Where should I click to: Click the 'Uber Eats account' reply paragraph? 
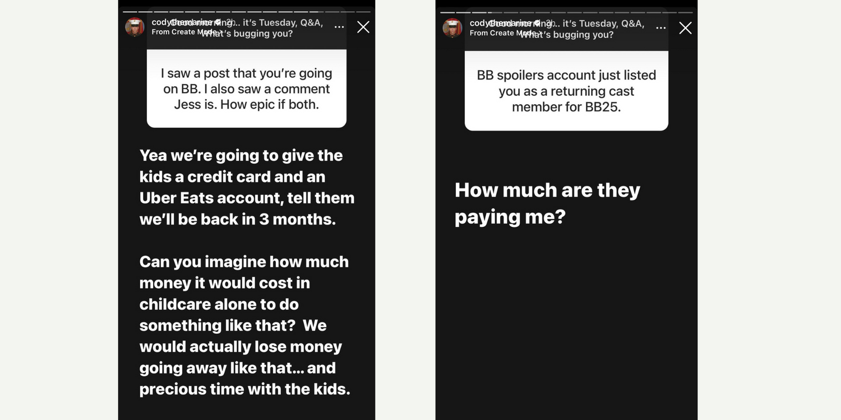coord(247,187)
